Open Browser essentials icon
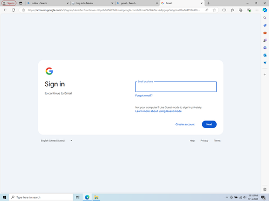 pyautogui.click(x=249, y=10)
